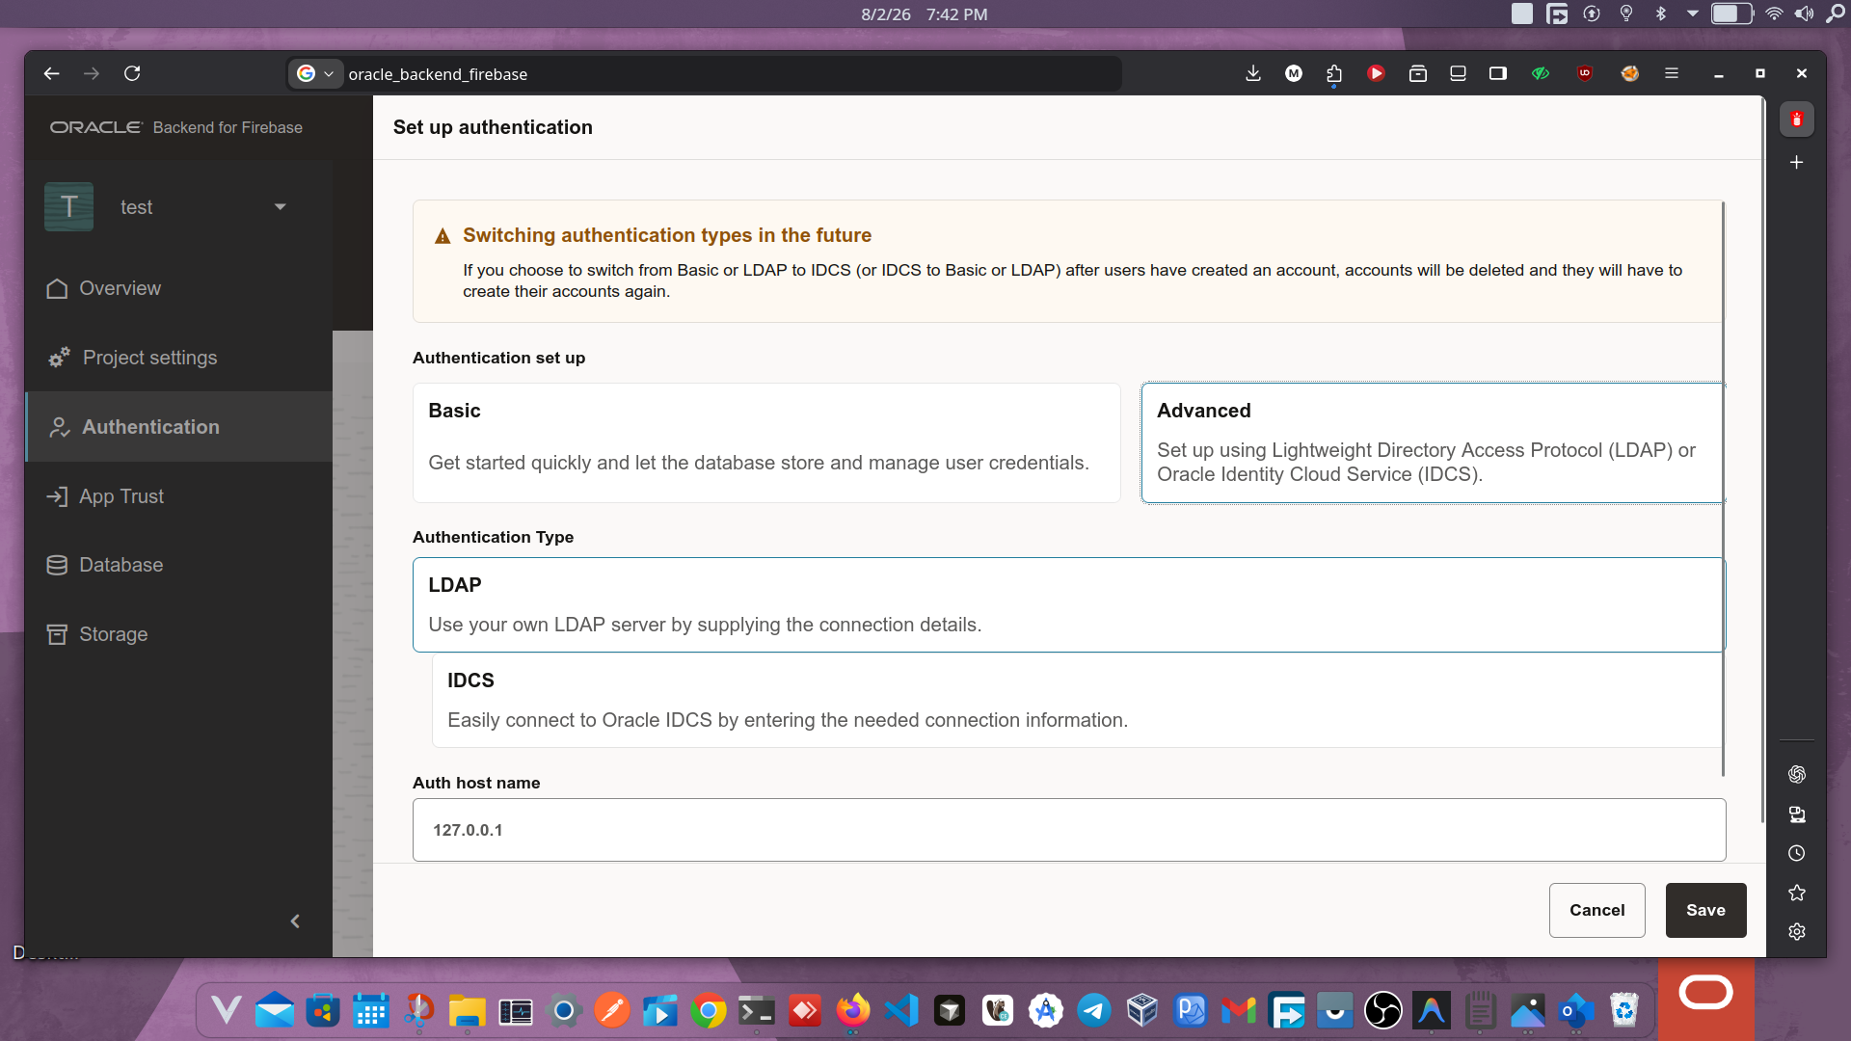The height and width of the screenshot is (1041, 1851).
Task: Click 'Switching authentication types in the future' warning title
Action: pos(667,235)
